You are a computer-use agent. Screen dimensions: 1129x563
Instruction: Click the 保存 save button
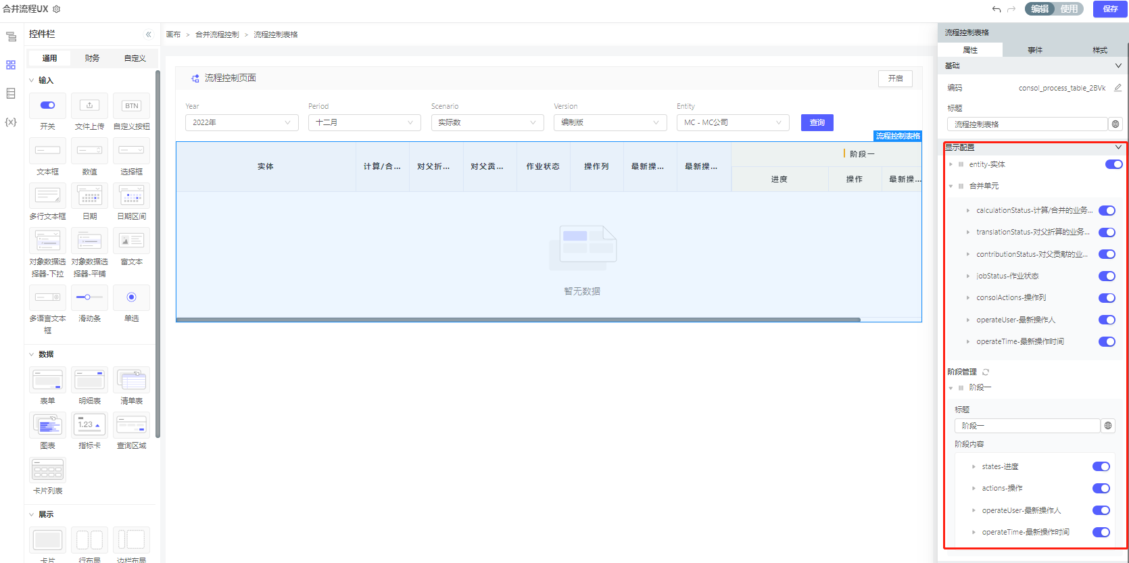click(x=1110, y=9)
